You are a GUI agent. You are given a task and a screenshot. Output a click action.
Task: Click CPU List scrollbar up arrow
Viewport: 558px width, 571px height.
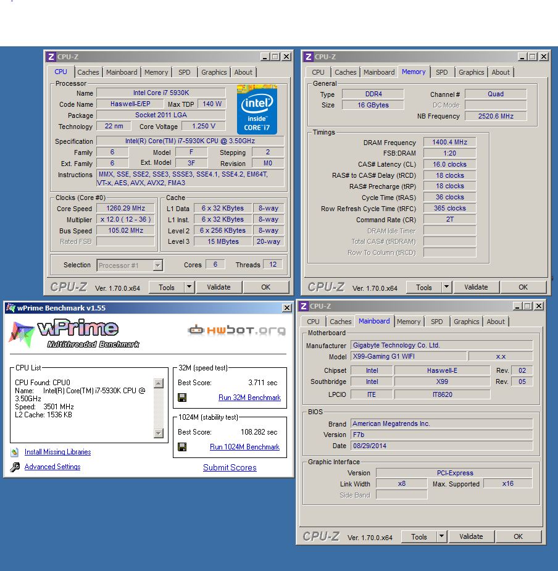tap(159, 383)
